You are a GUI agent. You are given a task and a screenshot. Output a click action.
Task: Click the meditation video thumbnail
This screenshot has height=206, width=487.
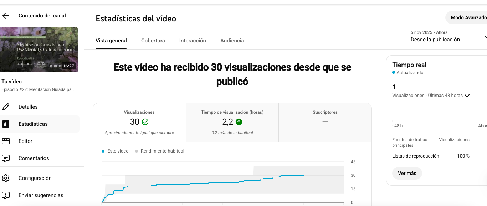coord(39,50)
